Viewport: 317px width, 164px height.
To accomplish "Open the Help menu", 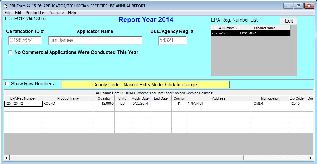I will click(x=72, y=13).
